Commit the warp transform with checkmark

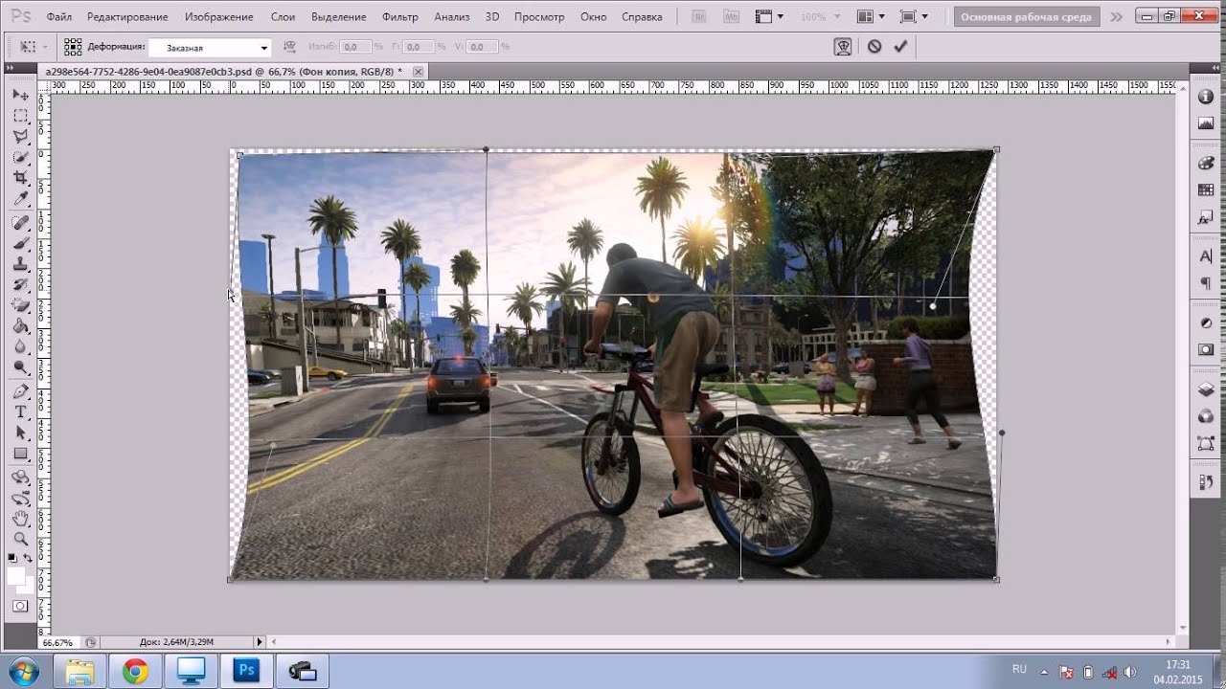pyautogui.click(x=899, y=46)
